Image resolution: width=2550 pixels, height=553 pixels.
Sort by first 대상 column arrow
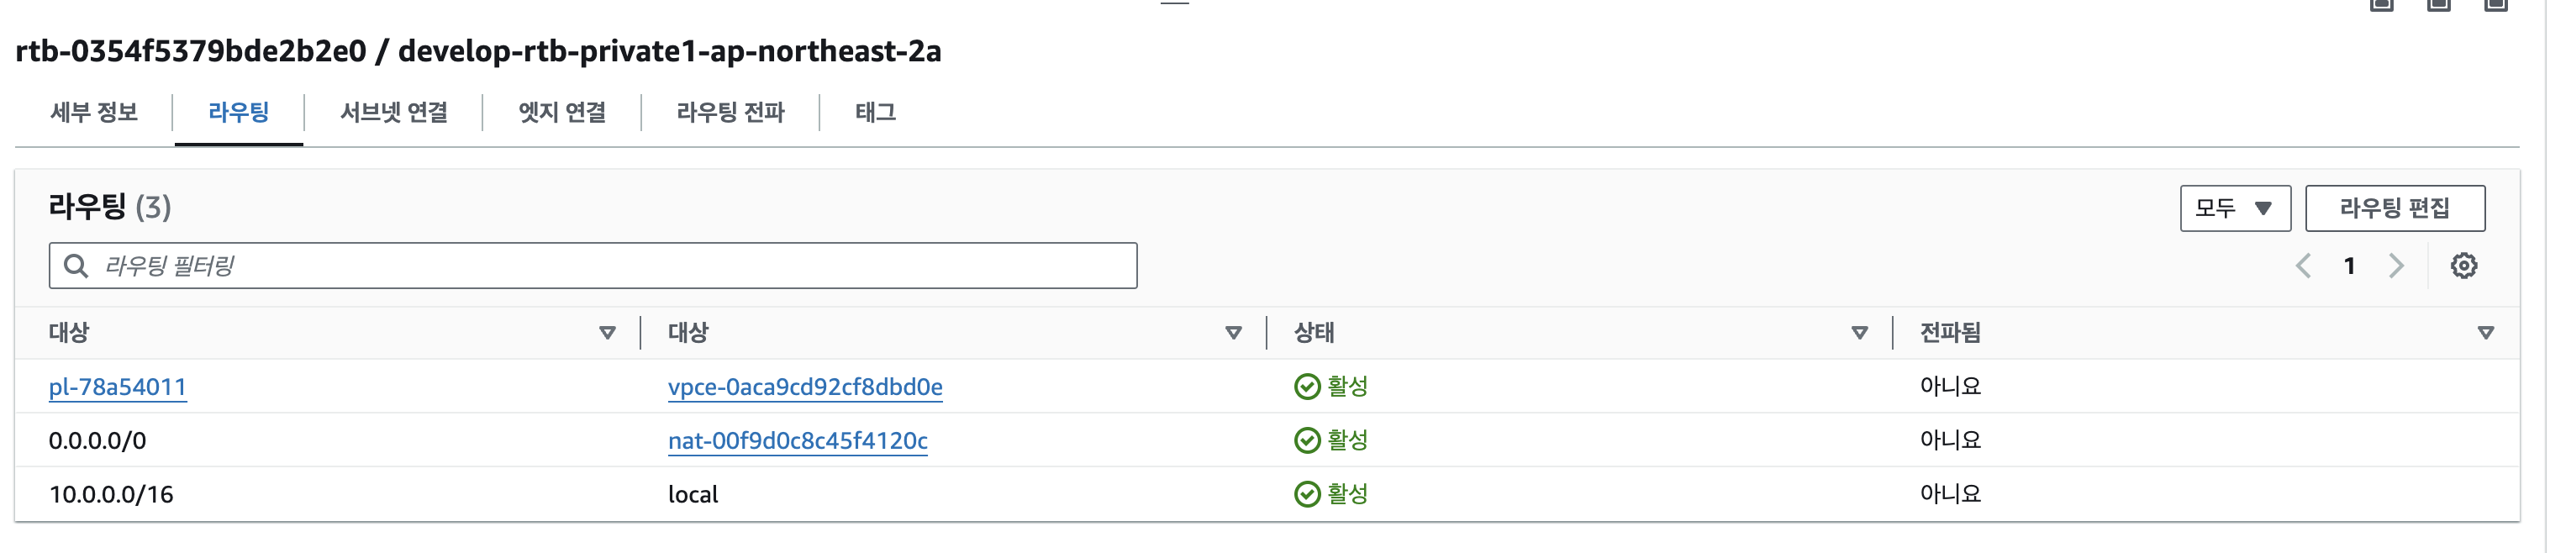tap(607, 334)
